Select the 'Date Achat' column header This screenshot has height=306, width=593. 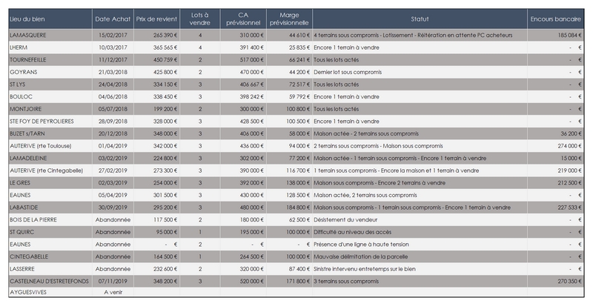[113, 19]
